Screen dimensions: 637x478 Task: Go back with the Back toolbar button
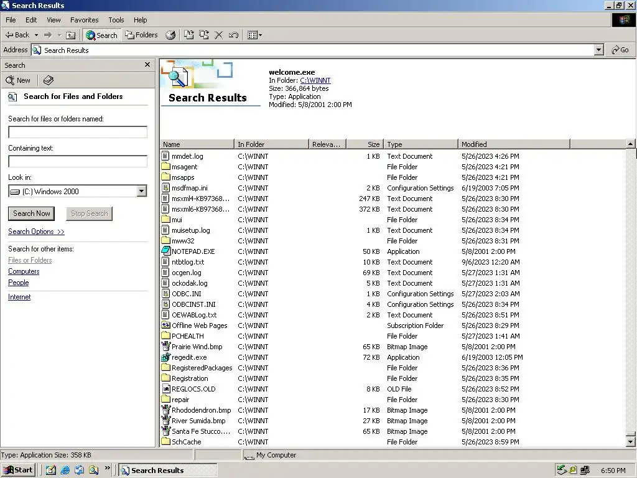coord(17,35)
